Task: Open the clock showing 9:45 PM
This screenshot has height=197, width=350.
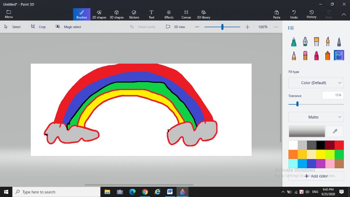Action: pyautogui.click(x=328, y=192)
